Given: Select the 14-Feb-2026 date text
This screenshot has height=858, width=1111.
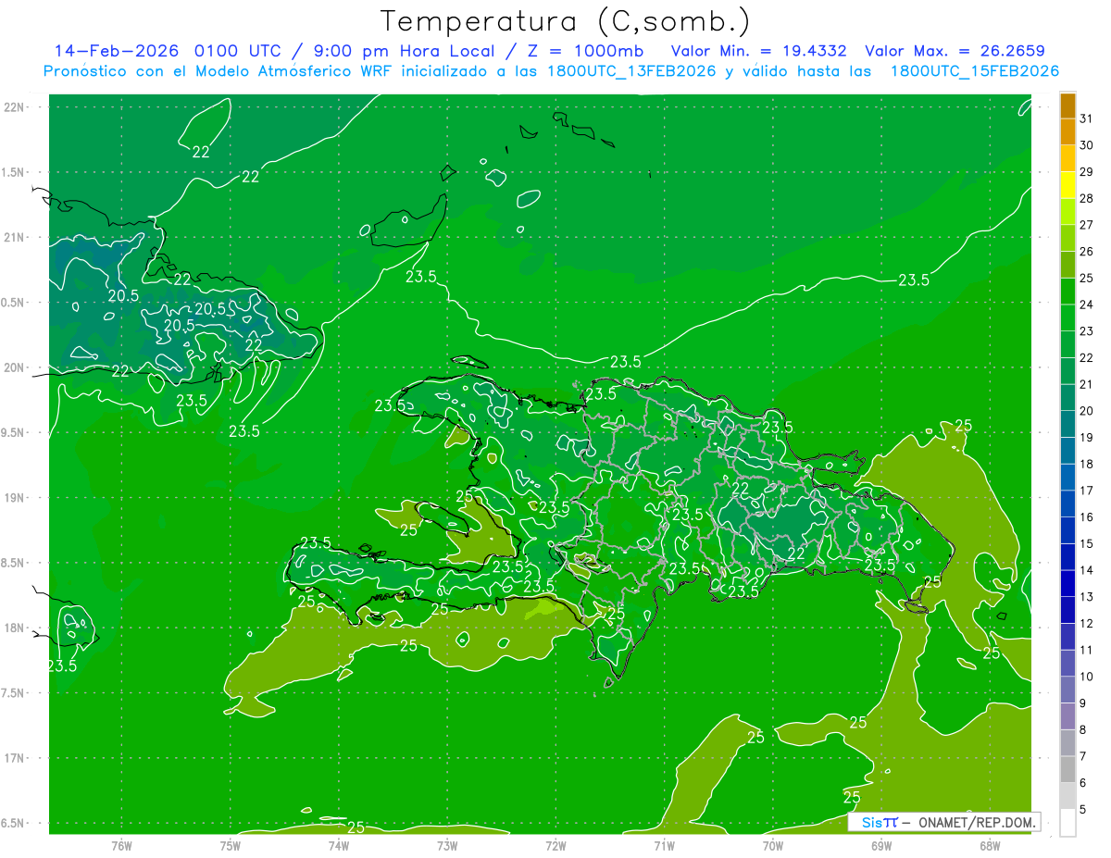Looking at the screenshot, I should 117,50.
